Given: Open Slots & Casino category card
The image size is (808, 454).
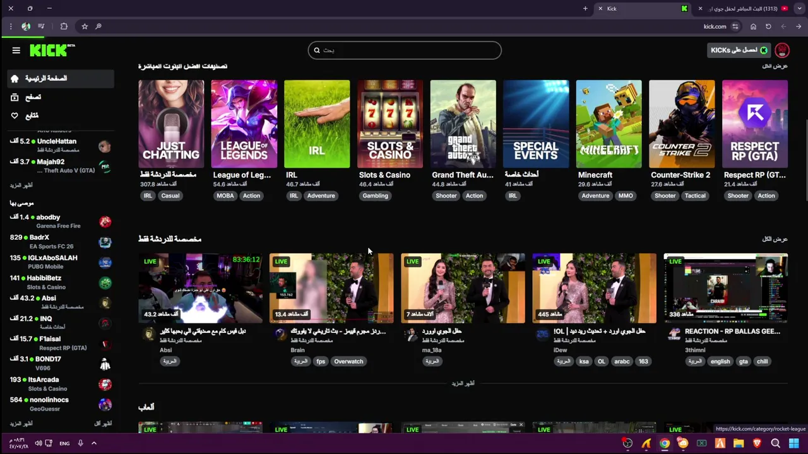Looking at the screenshot, I should pyautogui.click(x=390, y=124).
